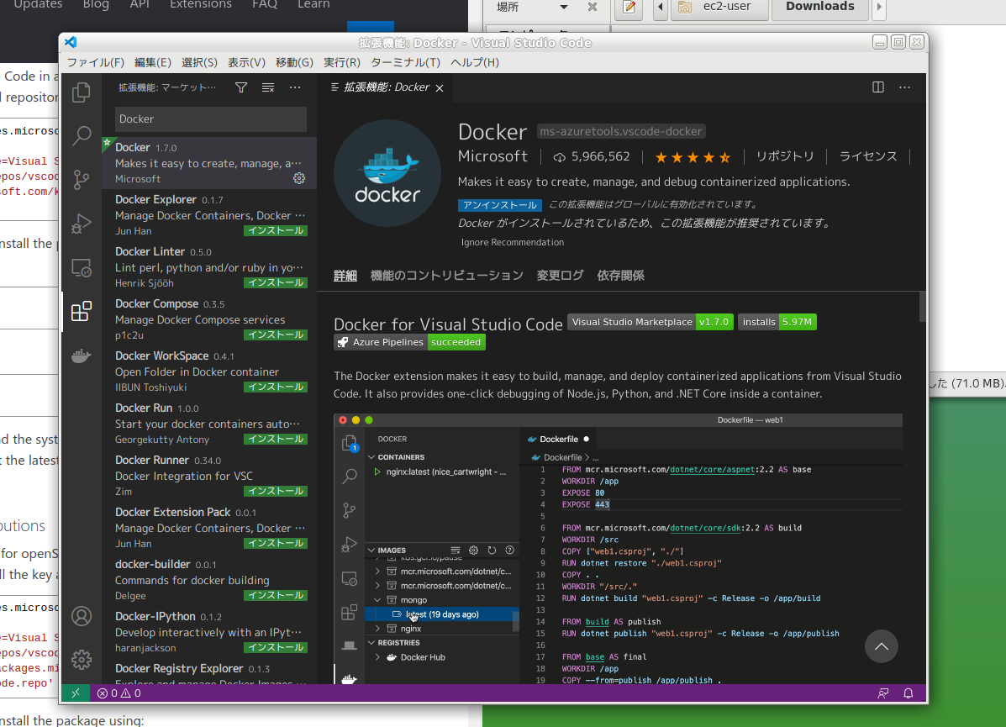
Task: Open the Docker view in activity bar
Action: pos(82,356)
